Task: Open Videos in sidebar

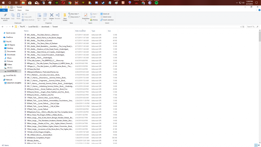Action: (x=9, y=64)
